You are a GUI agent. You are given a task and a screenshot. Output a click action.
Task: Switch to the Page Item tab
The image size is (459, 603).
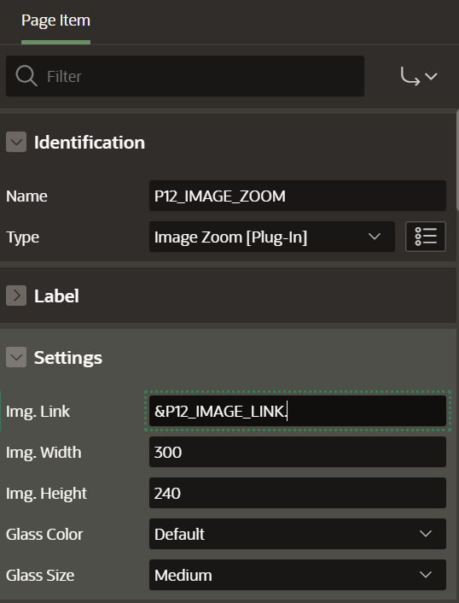point(55,21)
